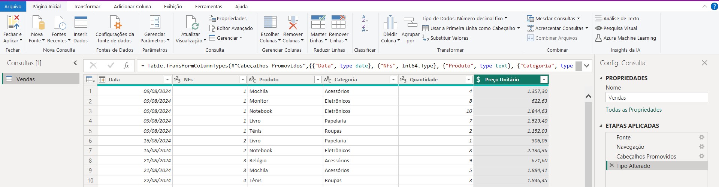The height and width of the screenshot is (187, 719).
Task: Open the Editor Avançado
Action: (x=231, y=28)
